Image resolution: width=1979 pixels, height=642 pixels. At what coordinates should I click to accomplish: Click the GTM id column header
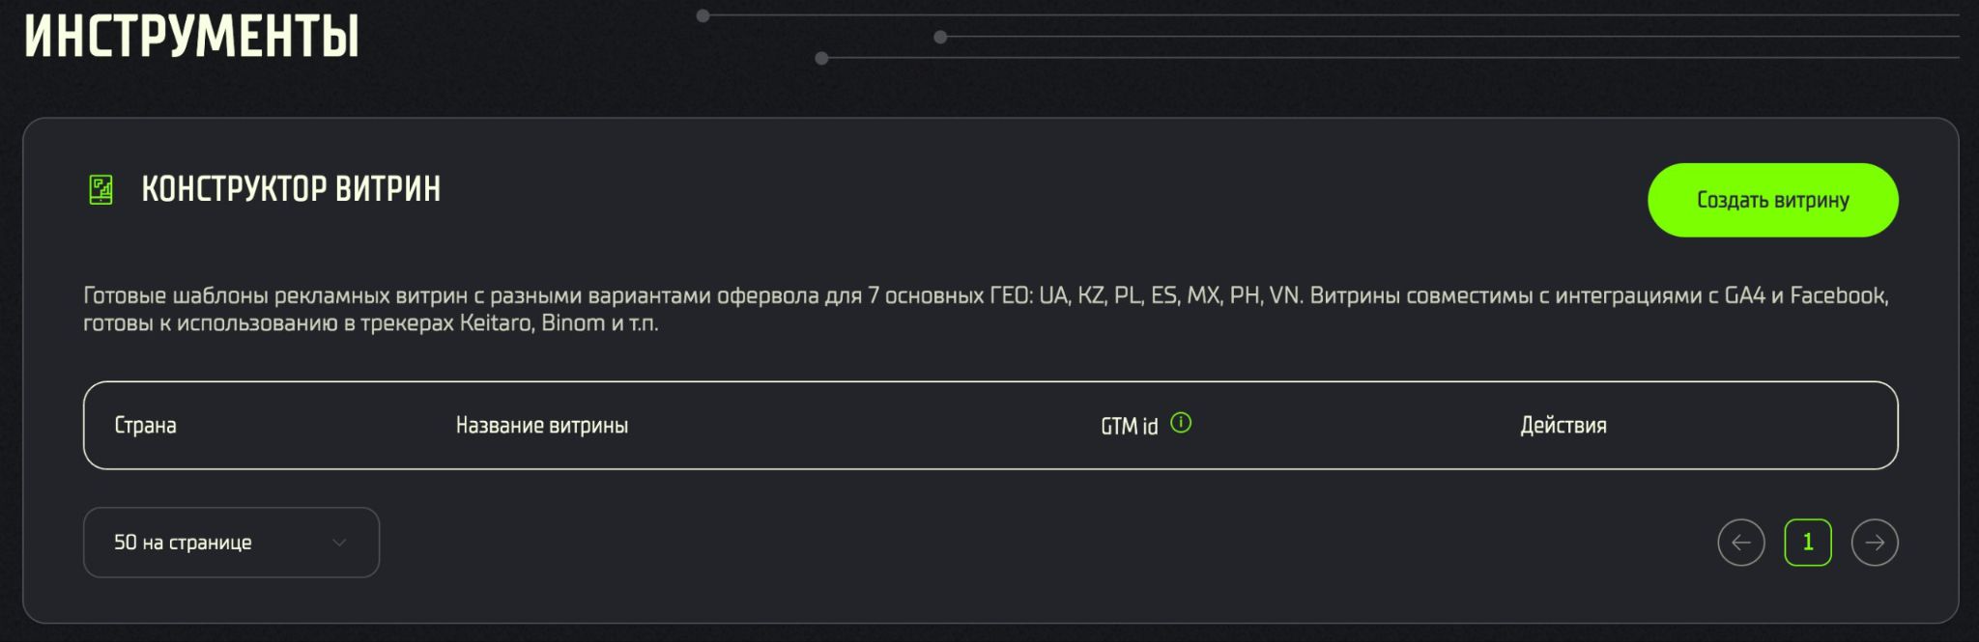(1129, 426)
